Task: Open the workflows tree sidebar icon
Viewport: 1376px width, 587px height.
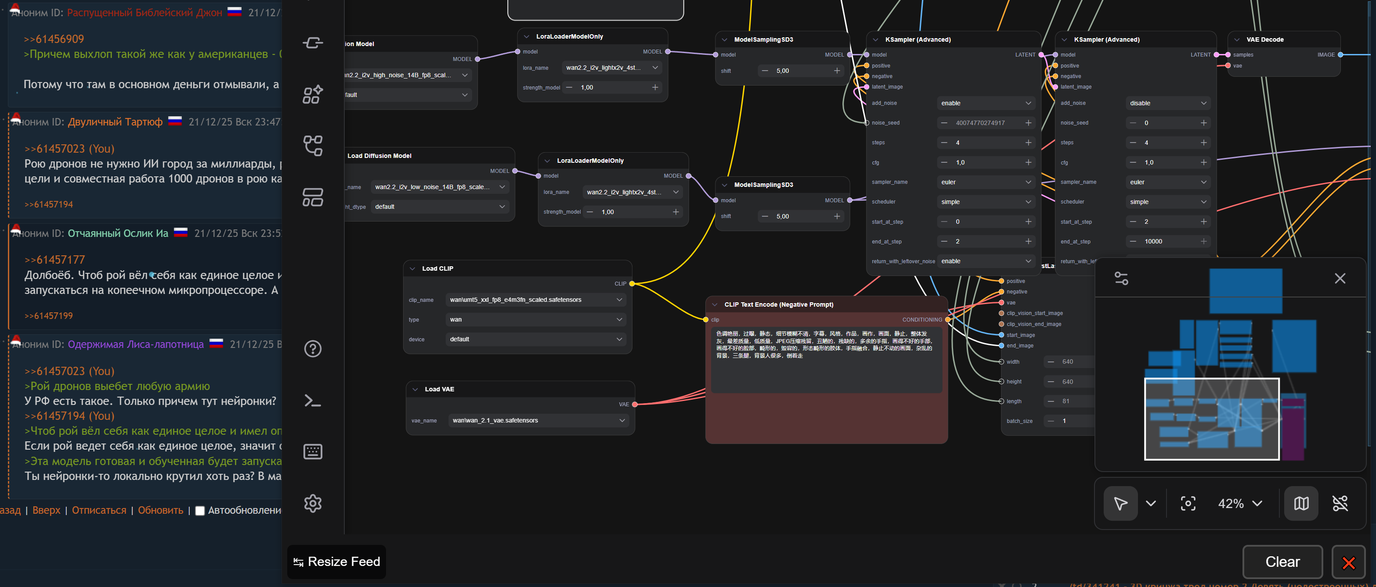Action: [x=312, y=146]
